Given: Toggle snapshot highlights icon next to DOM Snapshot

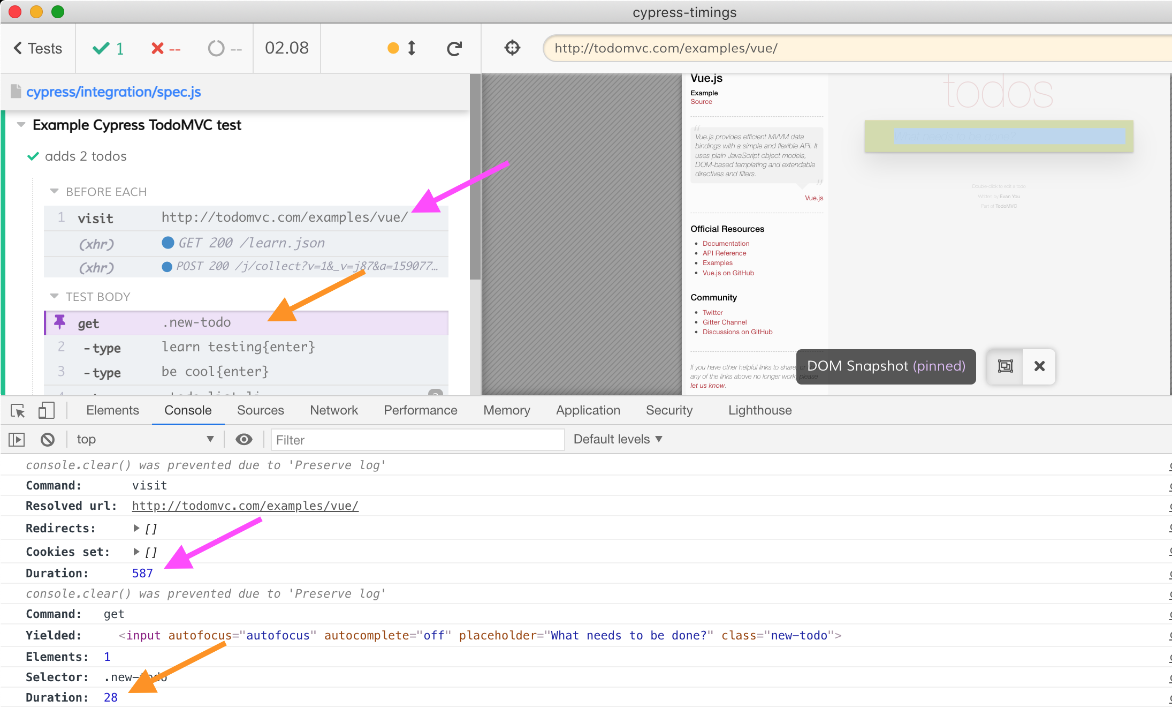Looking at the screenshot, I should [1005, 366].
